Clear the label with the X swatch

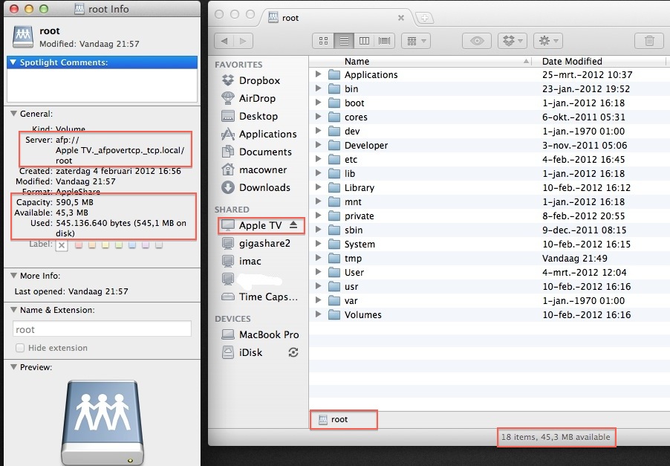tap(62, 245)
